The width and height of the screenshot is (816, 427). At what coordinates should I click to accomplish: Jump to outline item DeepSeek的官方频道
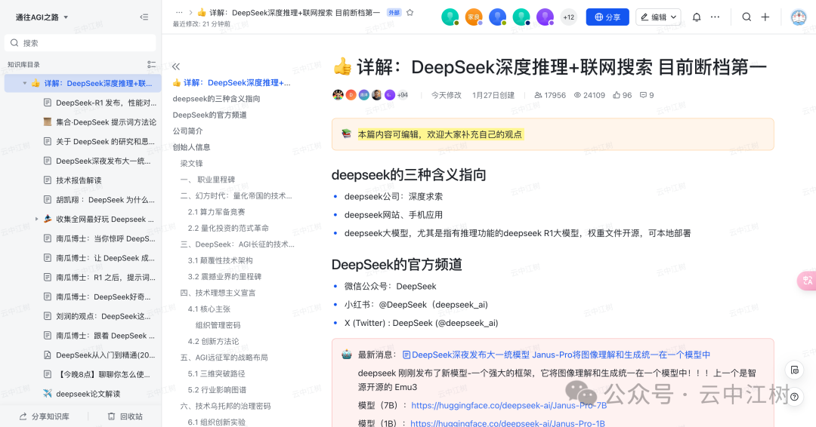tap(210, 115)
